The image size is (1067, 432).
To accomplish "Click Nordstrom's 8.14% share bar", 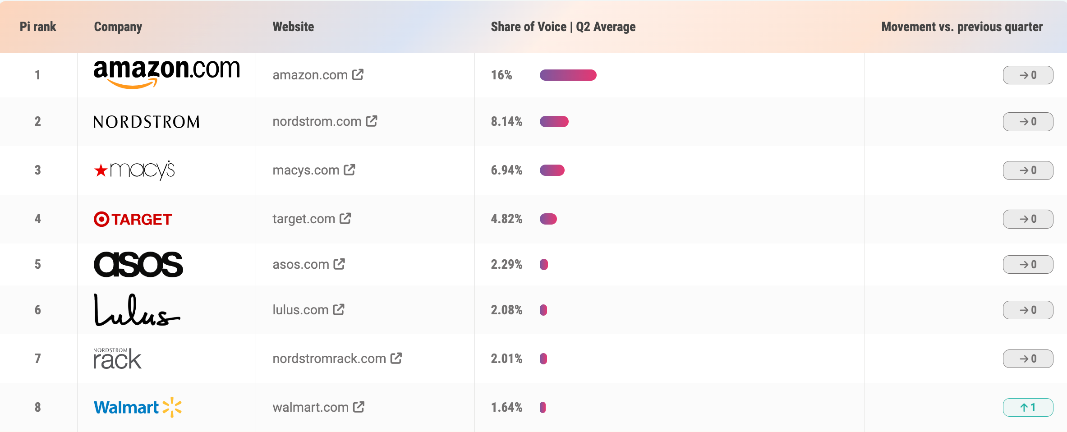I will 554,121.
